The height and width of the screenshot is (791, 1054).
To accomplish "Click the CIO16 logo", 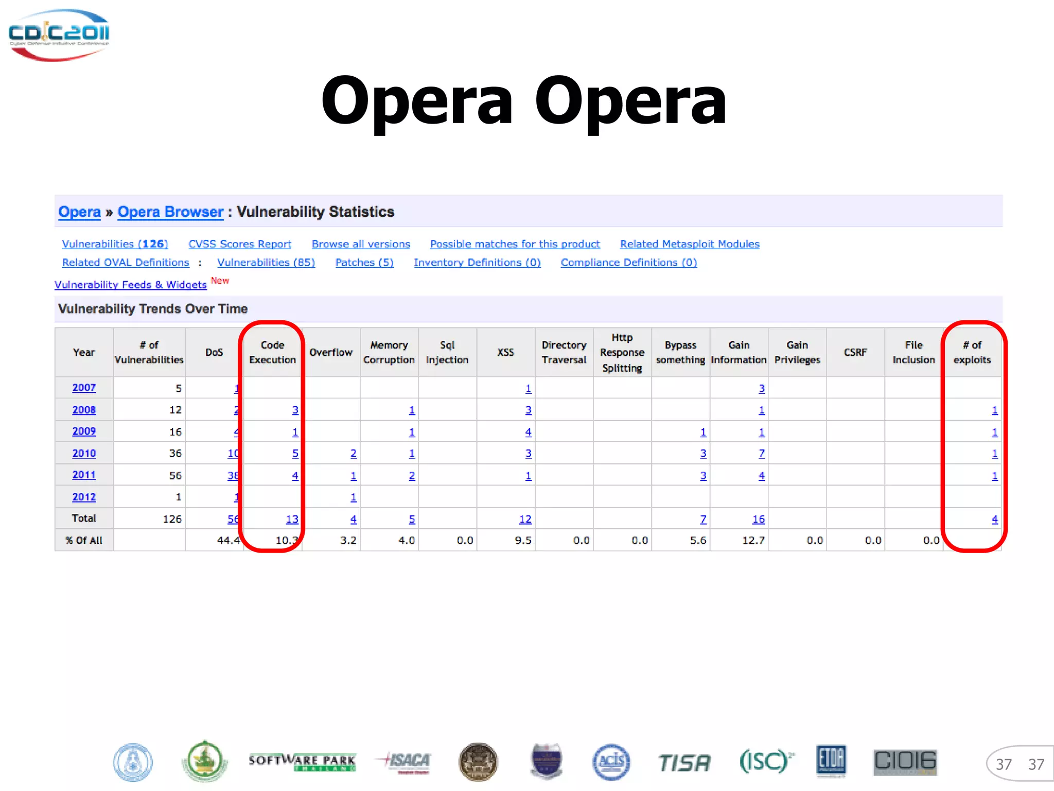I will point(905,762).
